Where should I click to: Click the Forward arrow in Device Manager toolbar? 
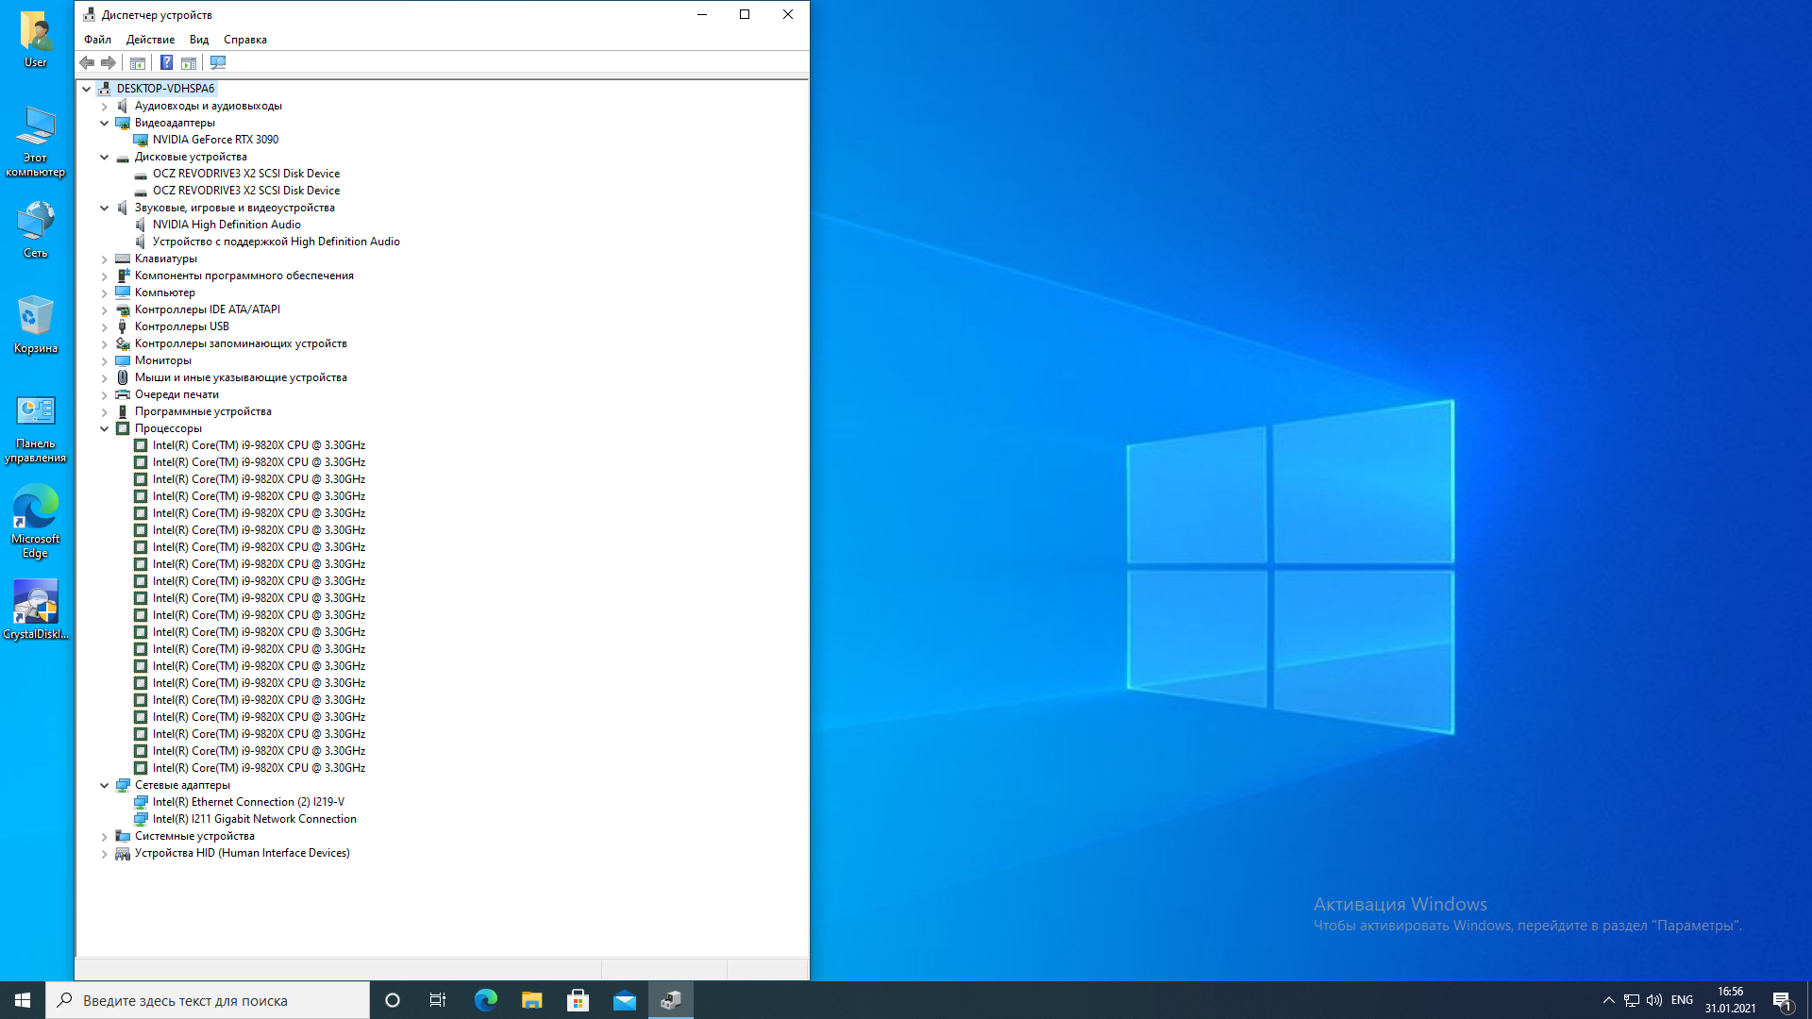click(x=109, y=63)
